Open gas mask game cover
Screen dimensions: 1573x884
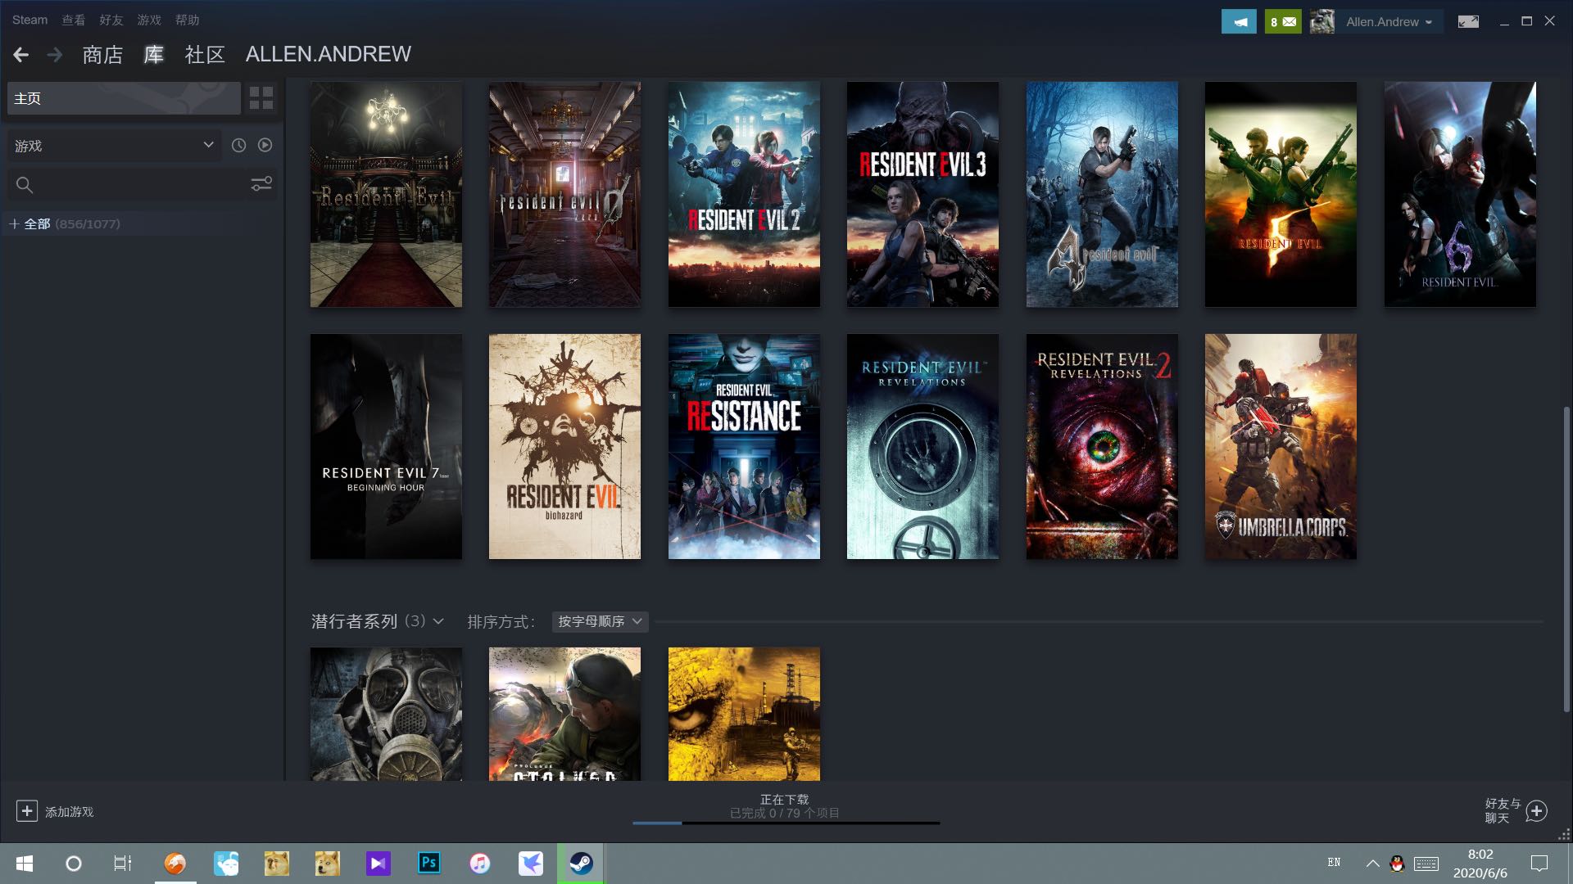point(386,714)
